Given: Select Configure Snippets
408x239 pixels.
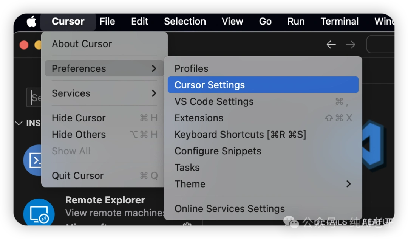Looking at the screenshot, I should click(218, 151).
